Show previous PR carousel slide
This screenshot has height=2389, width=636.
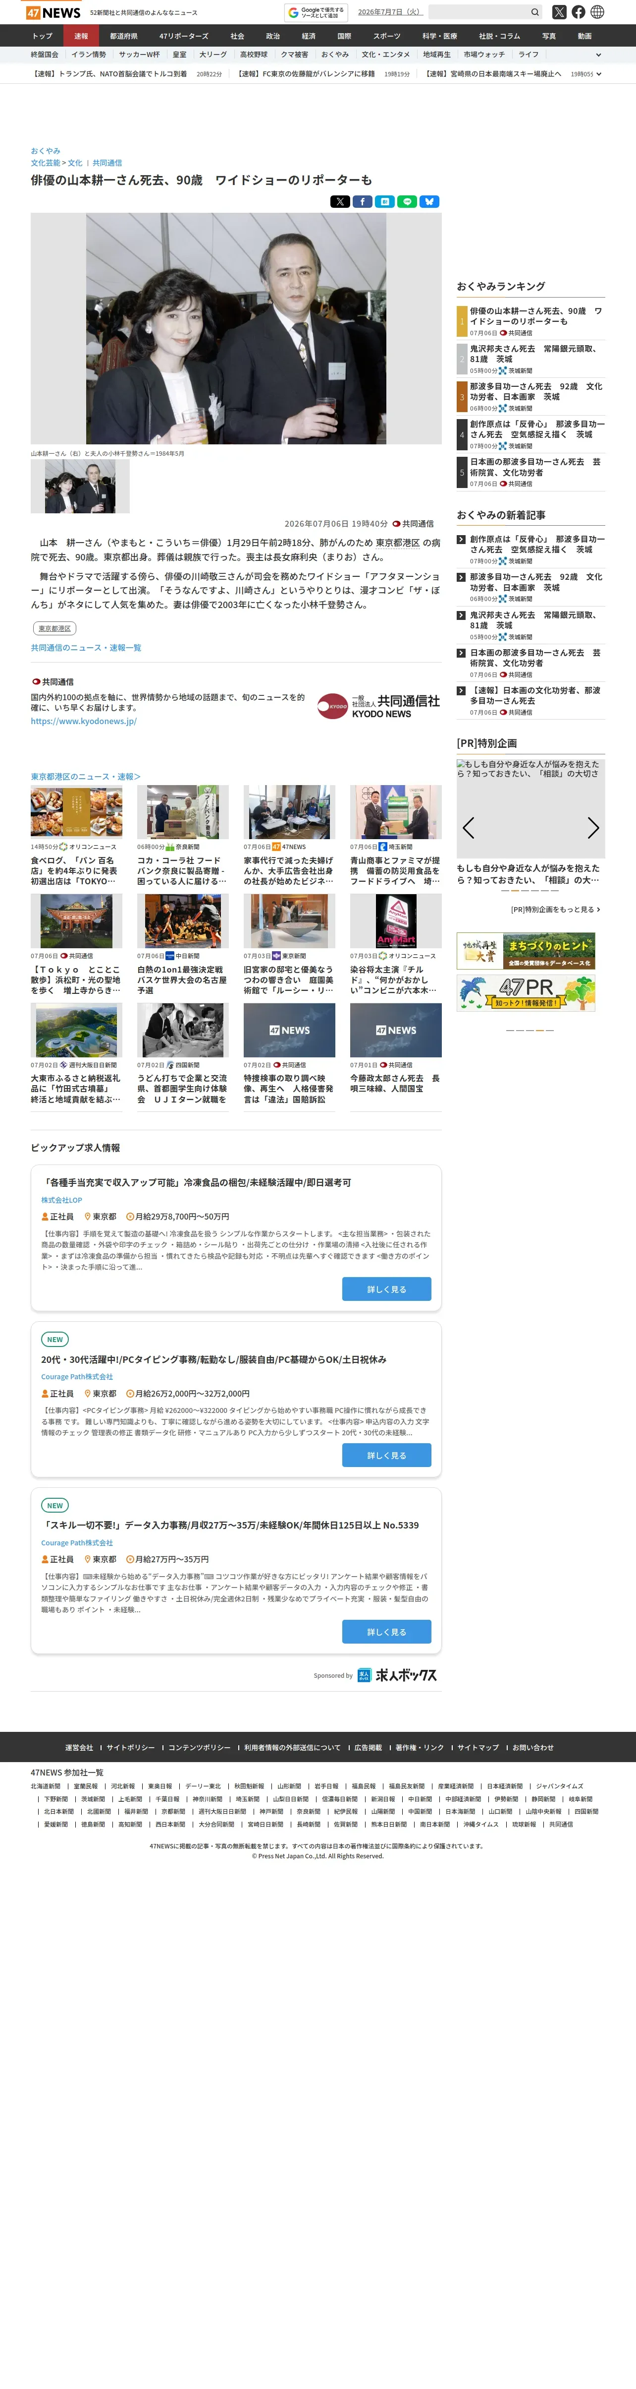click(469, 827)
